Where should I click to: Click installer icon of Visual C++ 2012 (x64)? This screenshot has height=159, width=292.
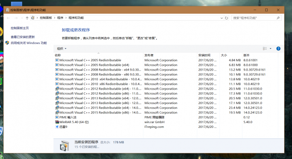click(x=57, y=89)
